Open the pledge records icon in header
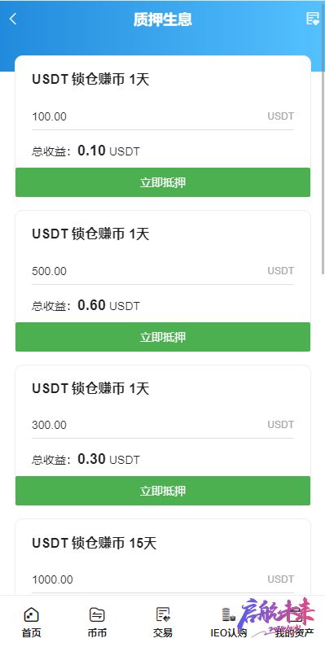The image size is (325, 647). [313, 19]
